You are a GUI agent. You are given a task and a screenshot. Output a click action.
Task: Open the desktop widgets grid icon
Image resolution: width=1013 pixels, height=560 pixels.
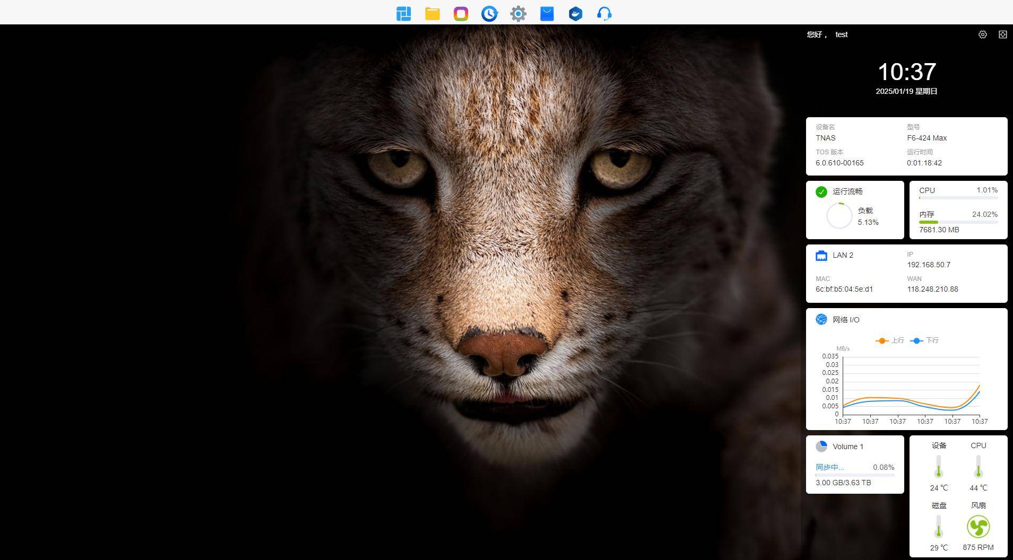(404, 14)
